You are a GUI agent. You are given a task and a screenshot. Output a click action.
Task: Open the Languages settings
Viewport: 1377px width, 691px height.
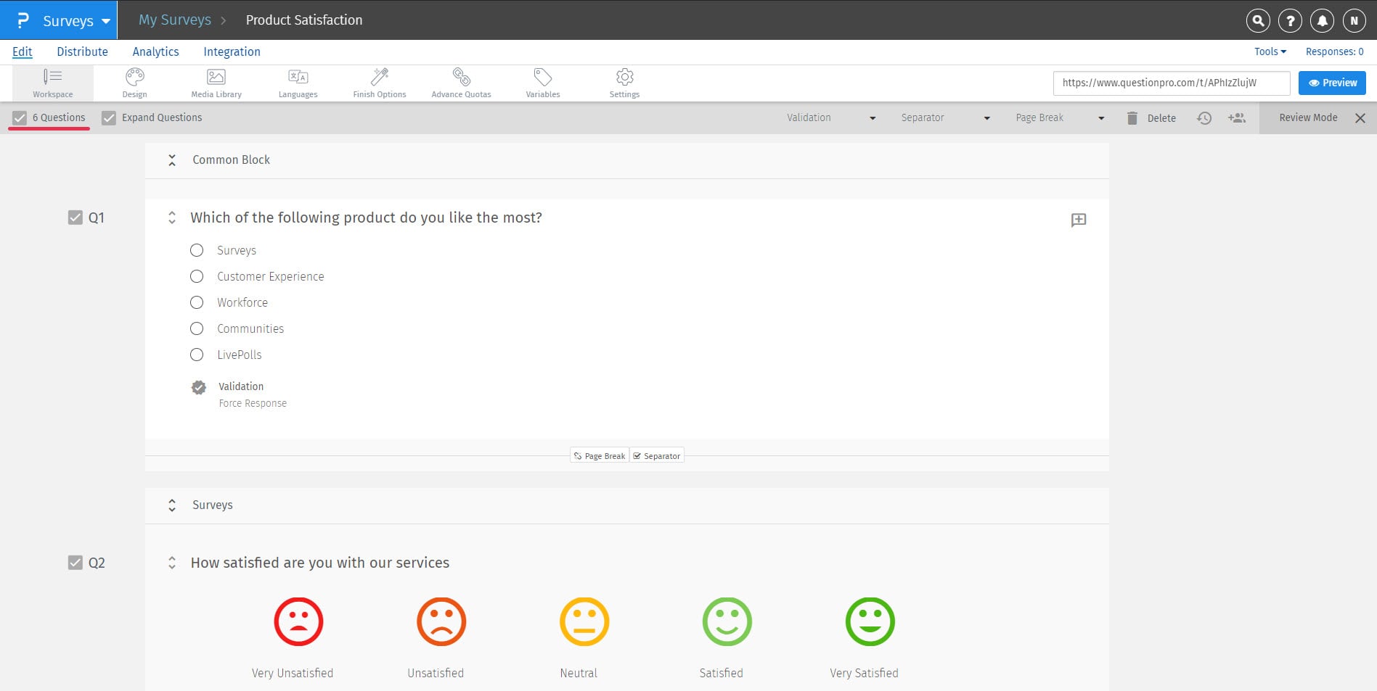[298, 82]
